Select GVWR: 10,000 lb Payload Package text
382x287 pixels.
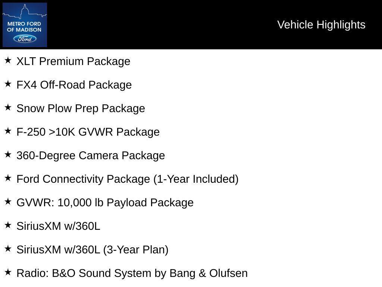click(105, 203)
